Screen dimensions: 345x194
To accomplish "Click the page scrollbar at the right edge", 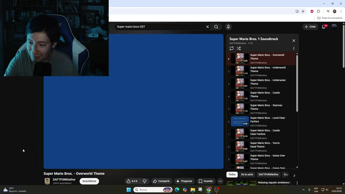I will pyautogui.click(x=344, y=46).
